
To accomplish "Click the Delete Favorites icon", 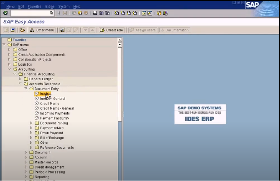I will click(69, 30).
